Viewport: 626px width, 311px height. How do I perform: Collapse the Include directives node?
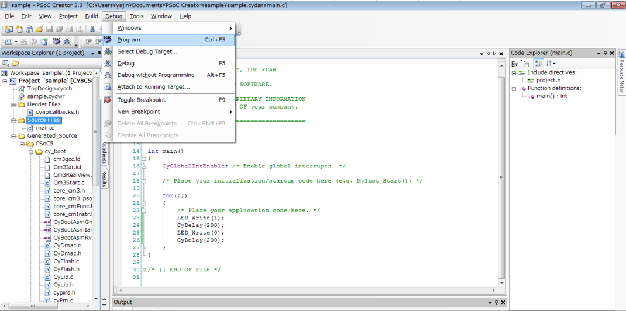(515, 72)
